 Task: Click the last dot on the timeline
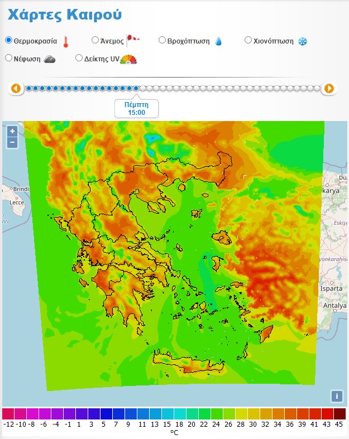coord(317,88)
